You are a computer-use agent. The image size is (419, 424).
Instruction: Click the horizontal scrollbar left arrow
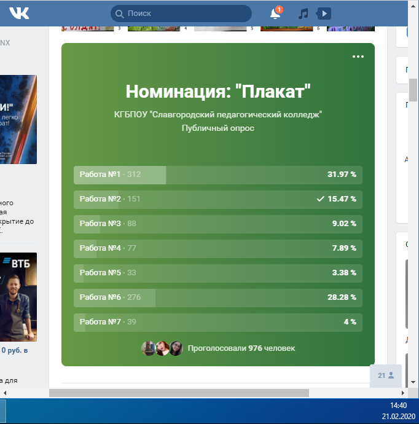4,393
